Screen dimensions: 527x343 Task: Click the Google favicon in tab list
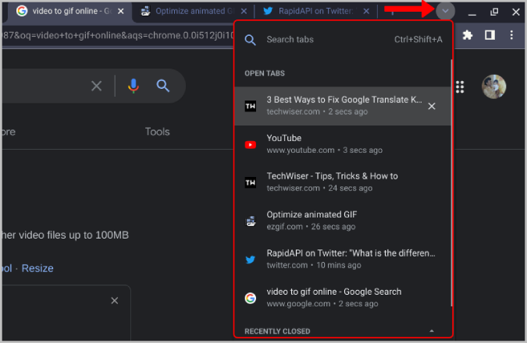click(x=251, y=298)
